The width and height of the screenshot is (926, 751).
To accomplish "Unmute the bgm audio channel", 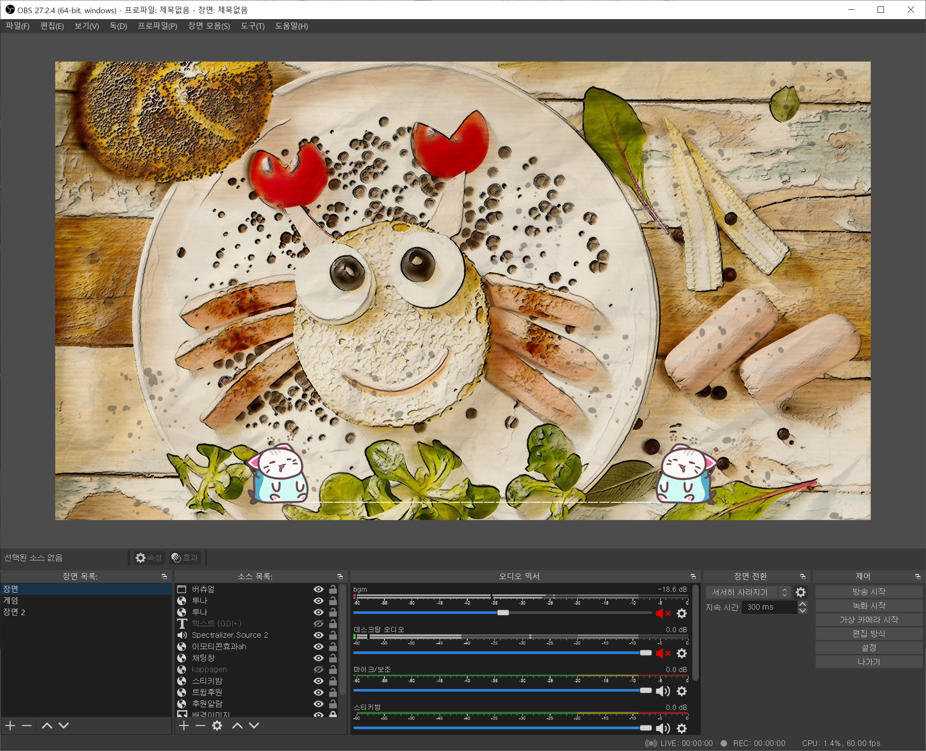I will (662, 613).
